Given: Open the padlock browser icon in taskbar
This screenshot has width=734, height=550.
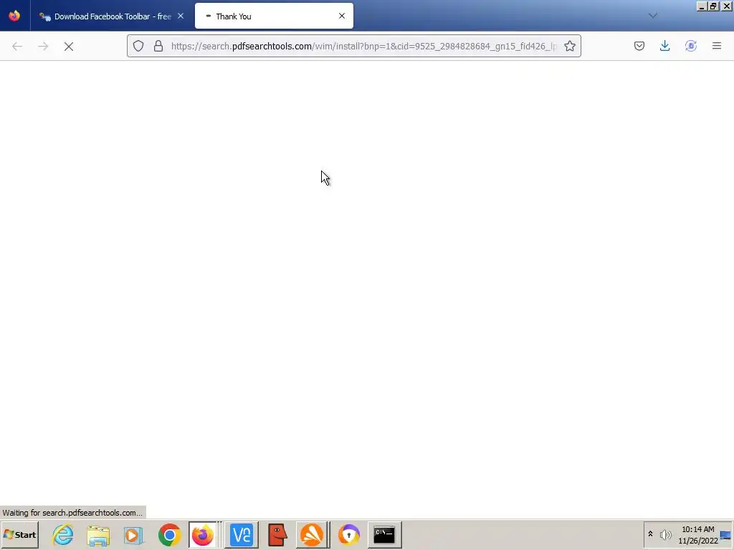Looking at the screenshot, I should pos(349,534).
